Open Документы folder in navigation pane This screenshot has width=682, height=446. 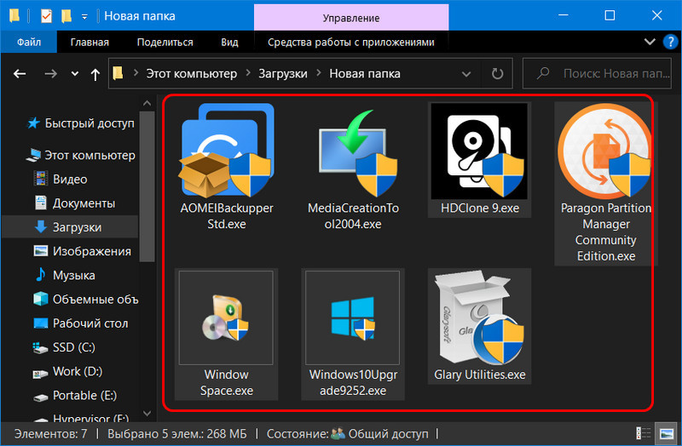75,203
